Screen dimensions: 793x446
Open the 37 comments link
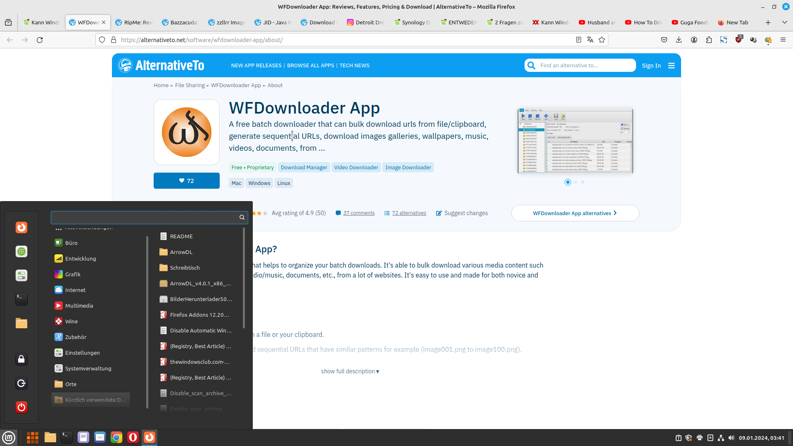click(x=359, y=213)
